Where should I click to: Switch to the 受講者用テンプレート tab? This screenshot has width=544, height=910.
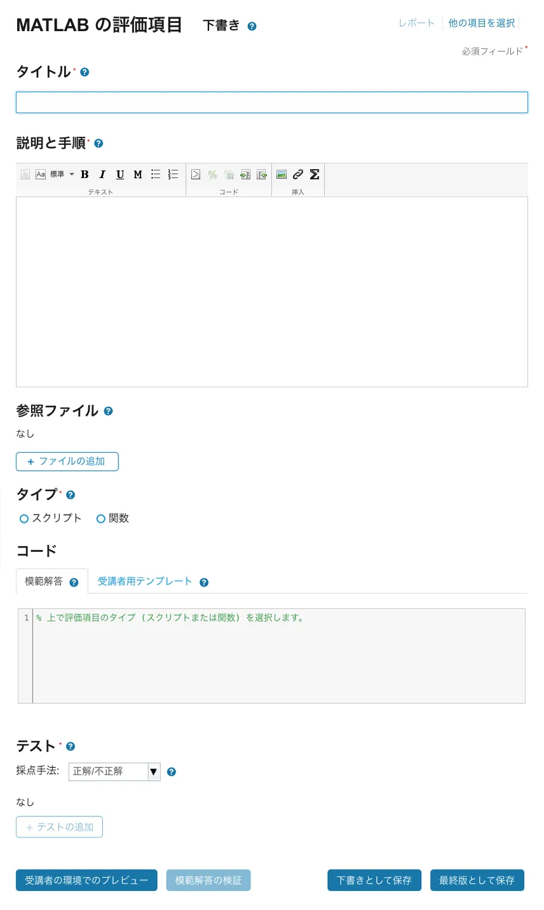coord(145,581)
